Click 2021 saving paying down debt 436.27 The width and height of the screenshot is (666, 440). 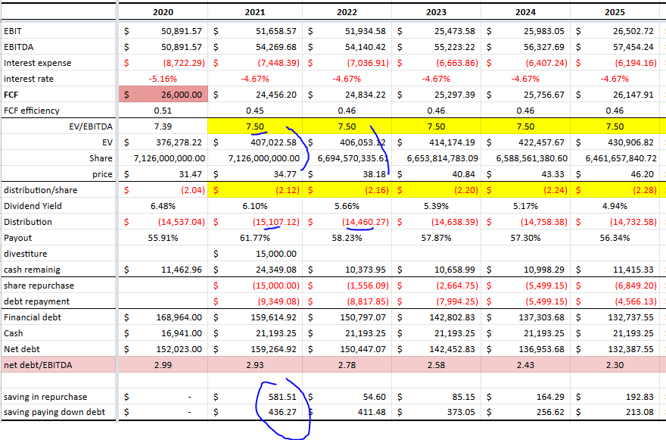pyautogui.click(x=279, y=412)
